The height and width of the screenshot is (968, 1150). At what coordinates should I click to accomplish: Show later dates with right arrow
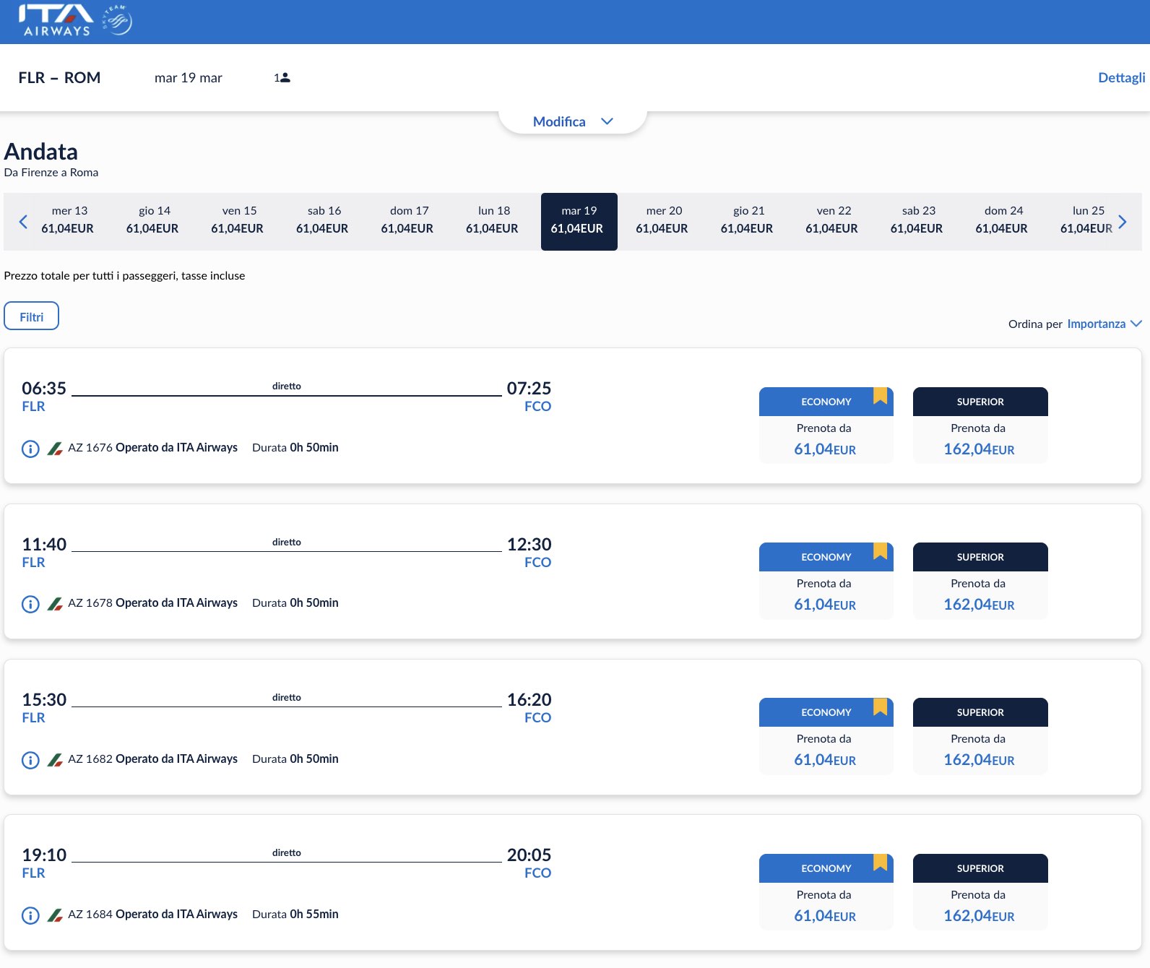[x=1122, y=222]
